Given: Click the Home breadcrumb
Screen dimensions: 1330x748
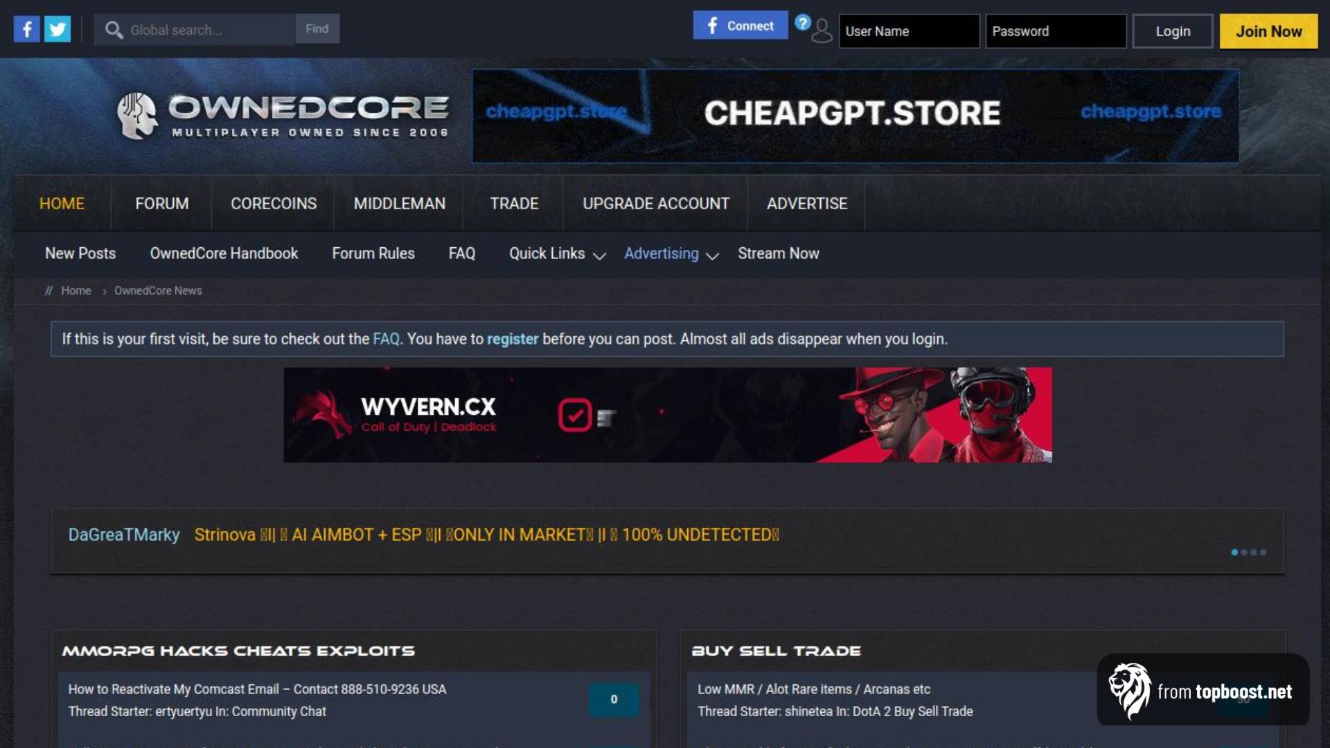Looking at the screenshot, I should pos(76,291).
